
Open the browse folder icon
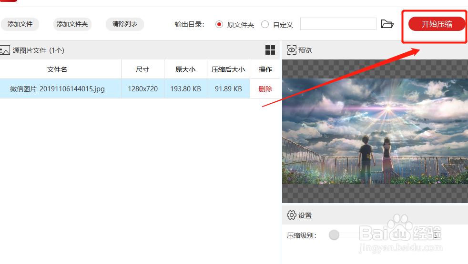point(387,24)
